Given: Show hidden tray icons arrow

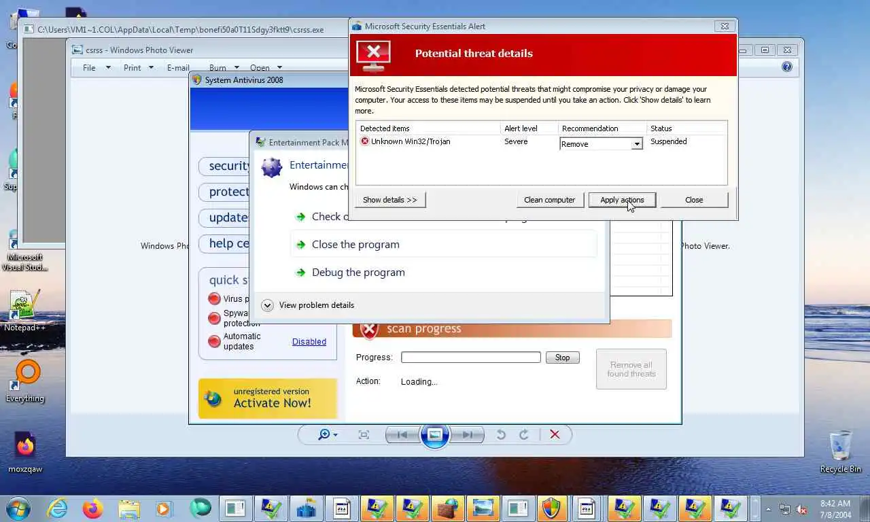Looking at the screenshot, I should (769, 509).
